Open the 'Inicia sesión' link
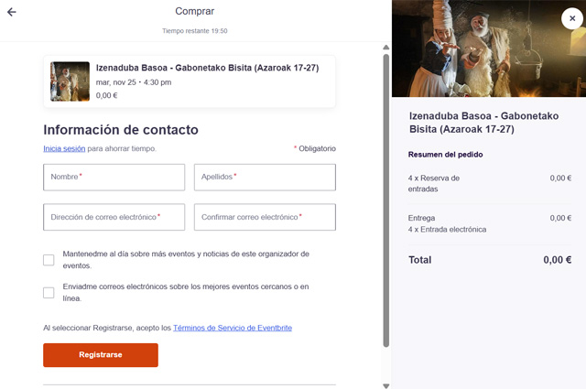The height and width of the screenshot is (389, 586). click(x=64, y=148)
